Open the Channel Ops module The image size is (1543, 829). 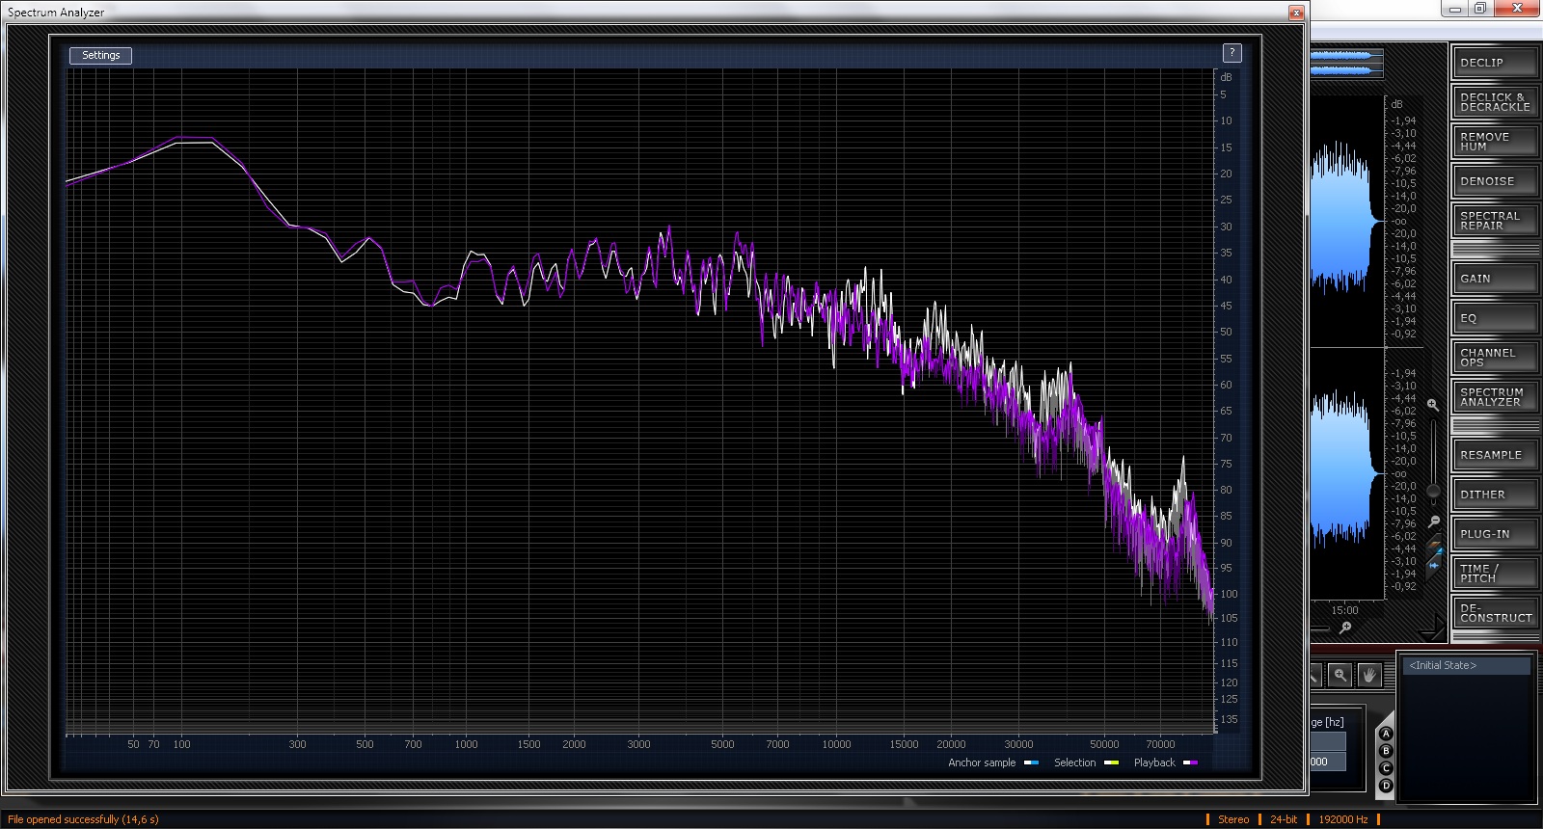(x=1495, y=358)
